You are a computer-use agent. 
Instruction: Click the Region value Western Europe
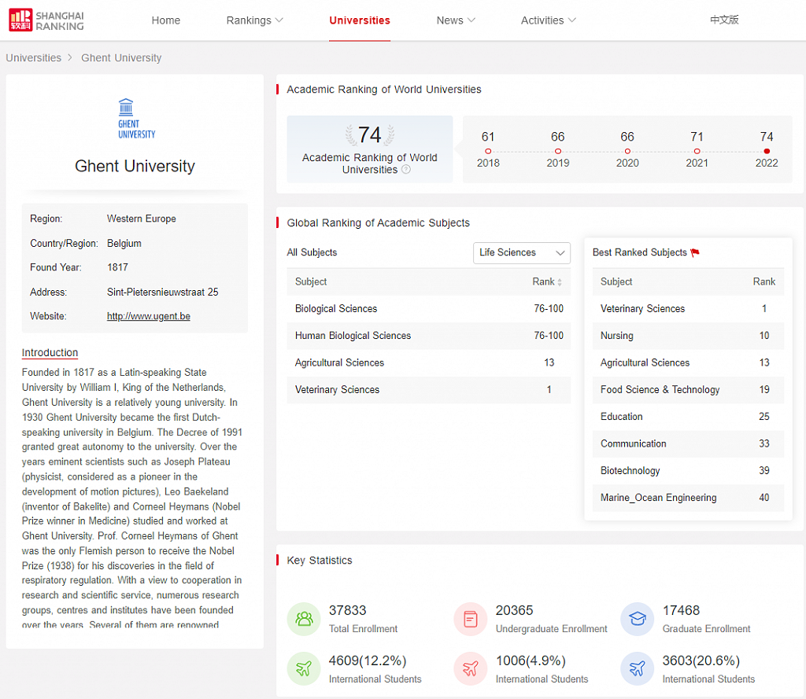142,219
